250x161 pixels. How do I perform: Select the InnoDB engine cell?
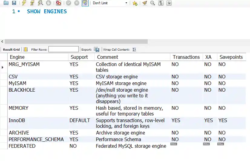tap(38, 123)
